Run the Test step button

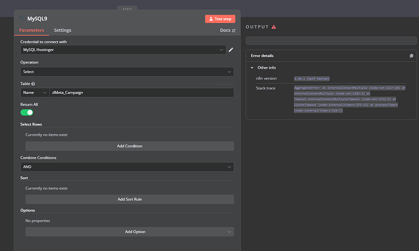click(x=220, y=19)
